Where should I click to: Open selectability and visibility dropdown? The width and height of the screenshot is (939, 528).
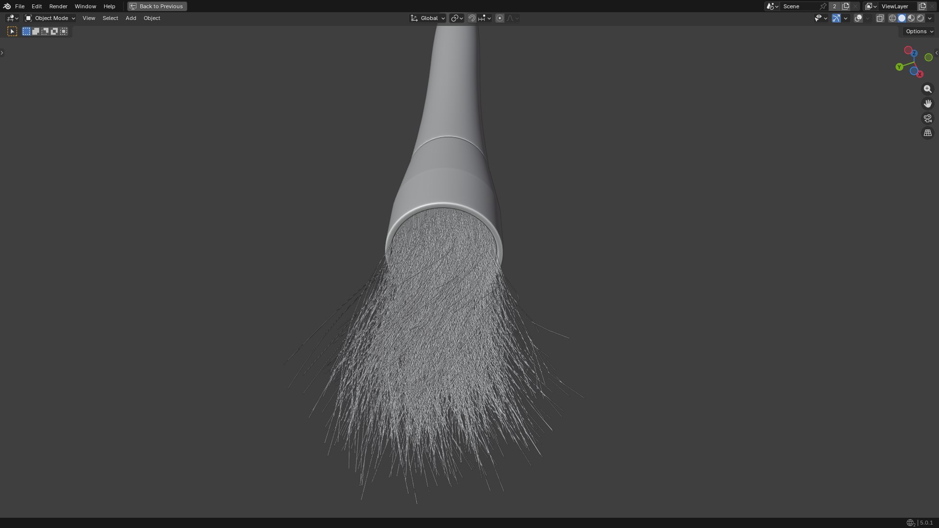pyautogui.click(x=821, y=18)
